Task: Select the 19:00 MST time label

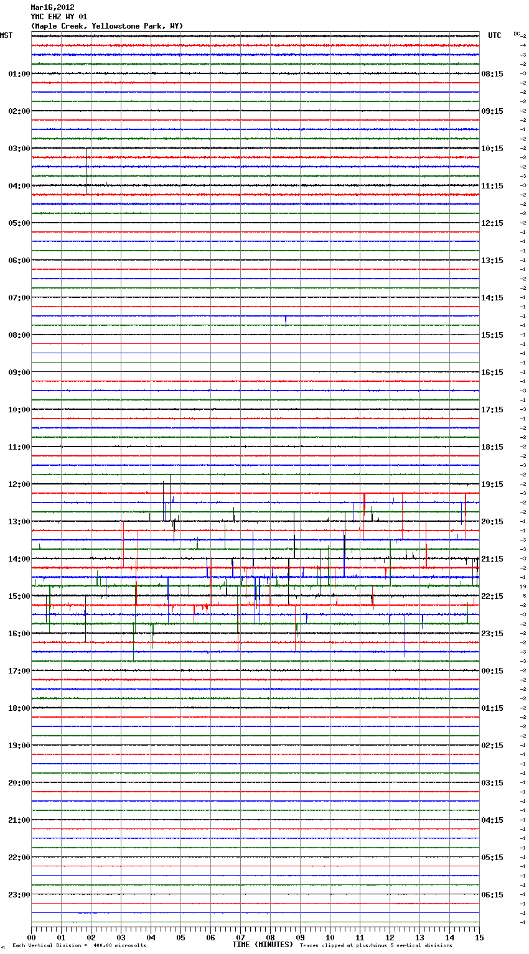Action: pyautogui.click(x=19, y=746)
